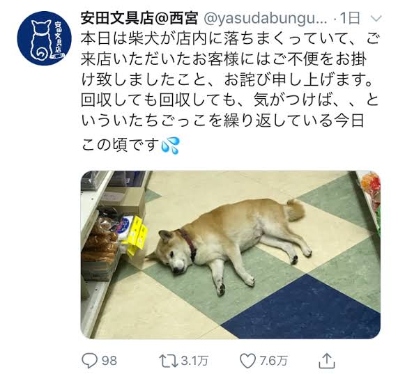Click the 7.6万 likes count
Screen dimensions: 398x374
[x=274, y=361]
